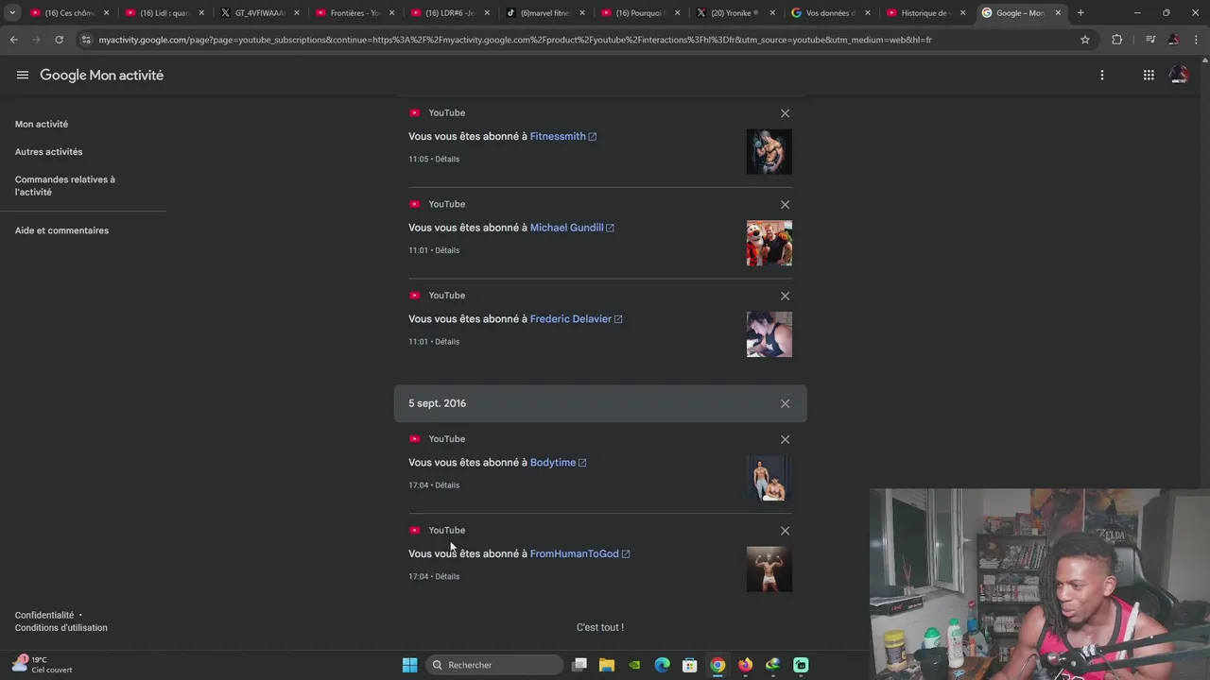Click the Fitnessmith thumbnail image
Screen dimensions: 1210x680
point(769,152)
